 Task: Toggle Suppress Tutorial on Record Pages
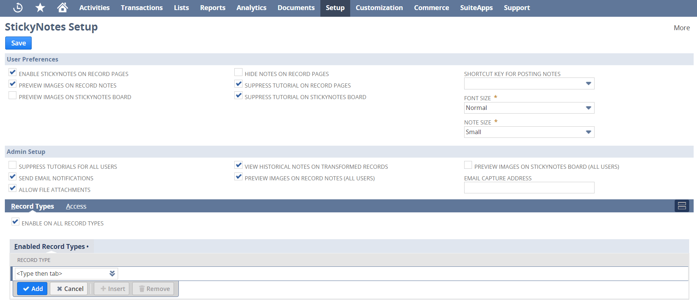(x=238, y=84)
